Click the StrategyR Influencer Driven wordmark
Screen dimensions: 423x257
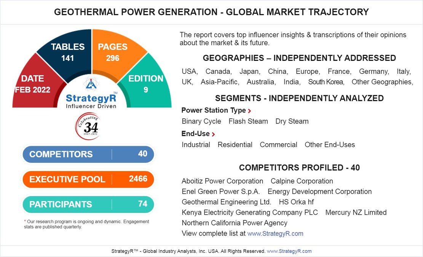(91, 101)
